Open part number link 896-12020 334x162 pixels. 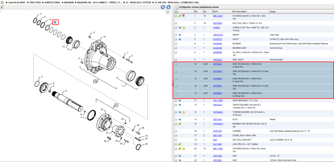218,16
